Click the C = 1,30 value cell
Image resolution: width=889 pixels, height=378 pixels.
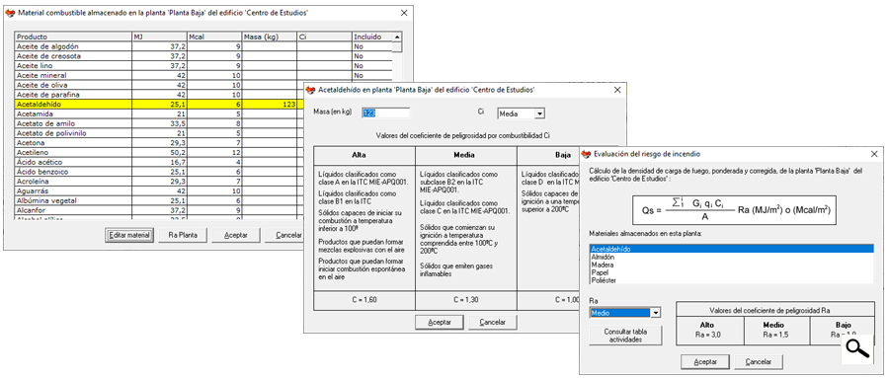pos(466,300)
